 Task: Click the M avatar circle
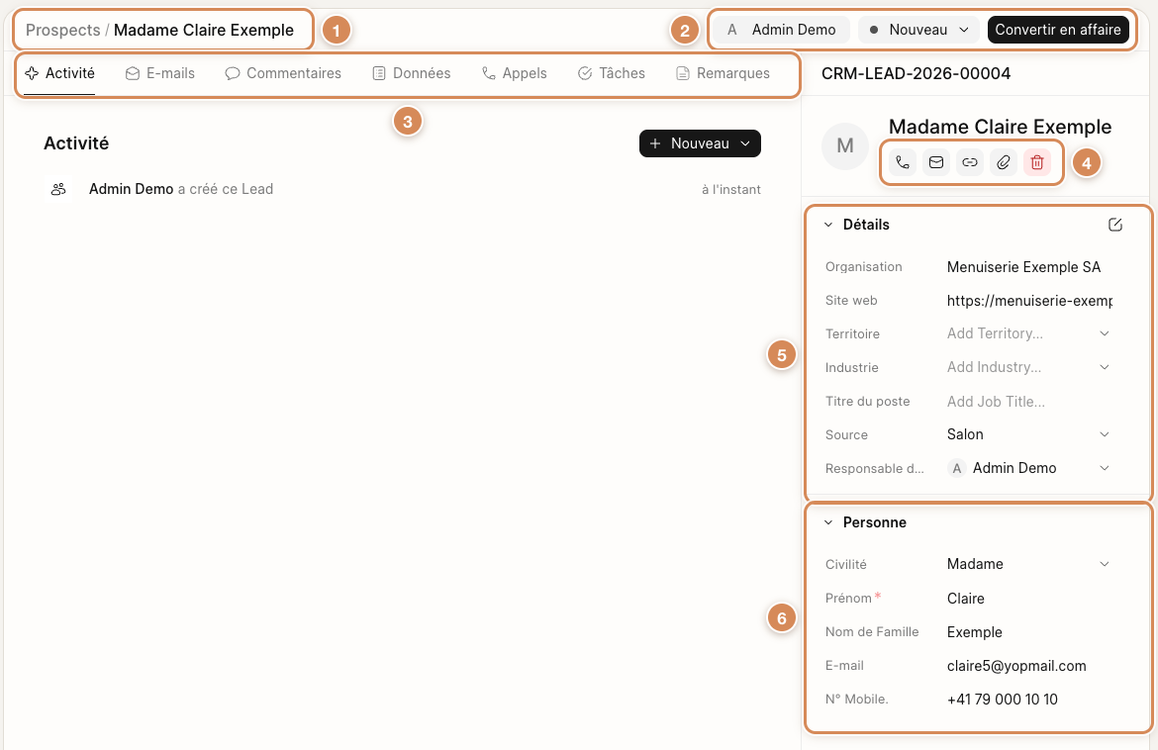click(845, 146)
